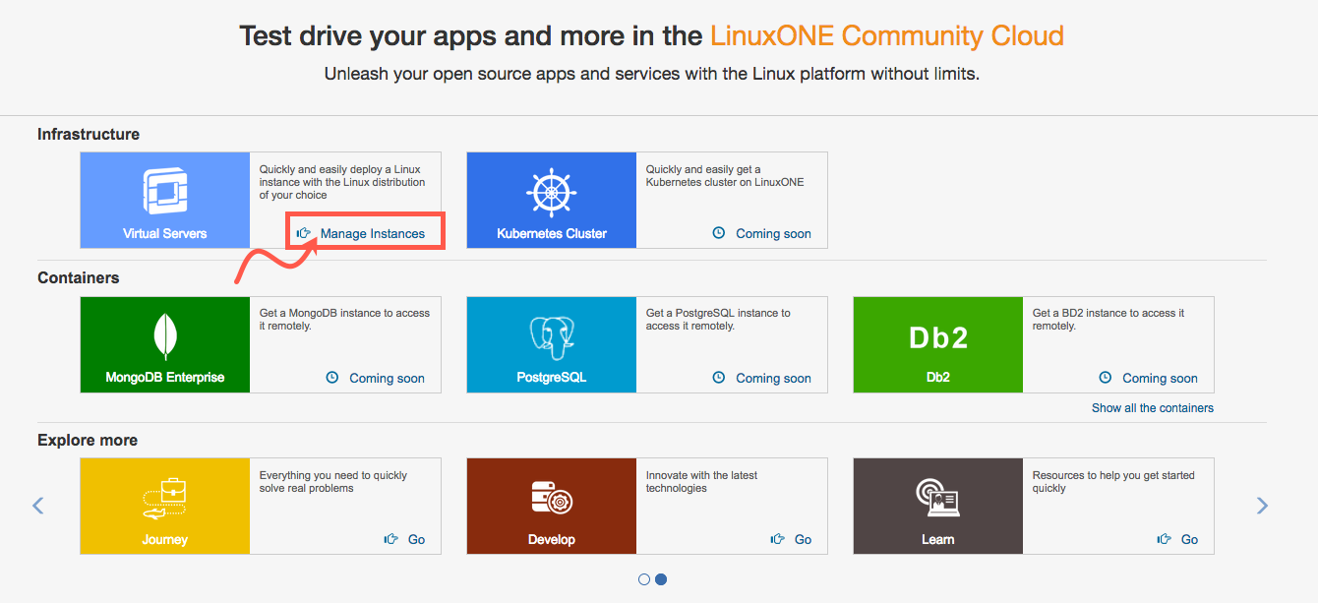Click the Journey card description text
Screen dimensions: 1318x603
coord(333,482)
